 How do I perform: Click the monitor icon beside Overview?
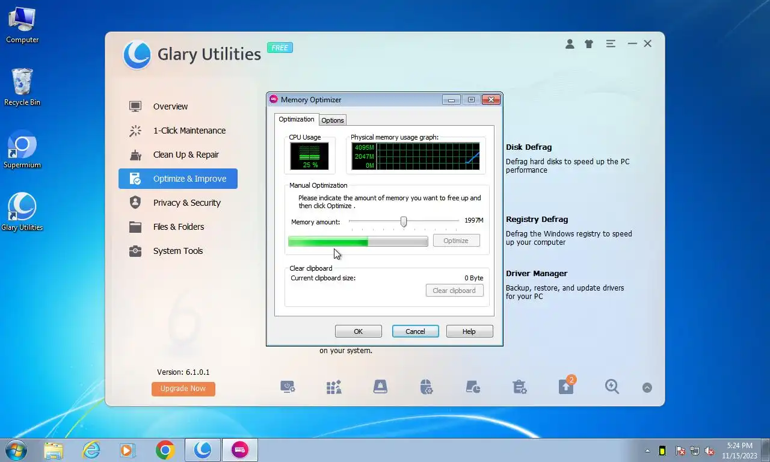point(135,106)
